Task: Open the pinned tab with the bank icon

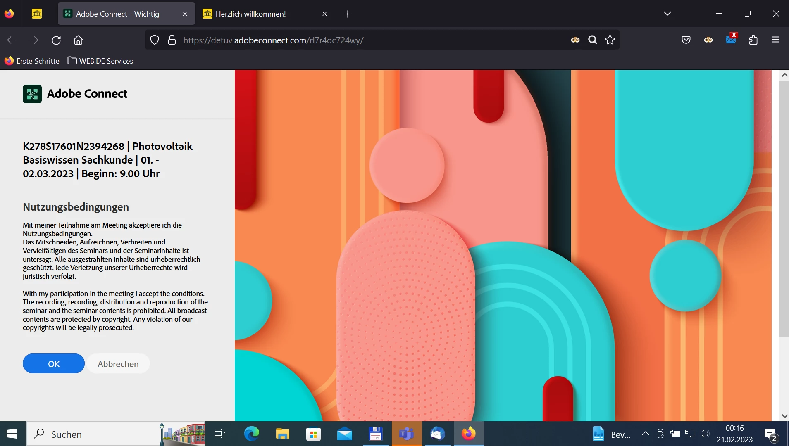Action: 37,14
